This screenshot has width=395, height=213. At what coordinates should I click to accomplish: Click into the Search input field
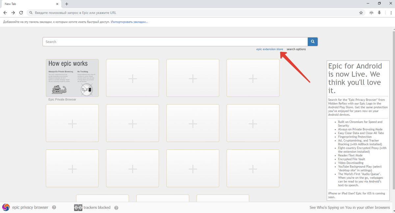[x=175, y=42]
